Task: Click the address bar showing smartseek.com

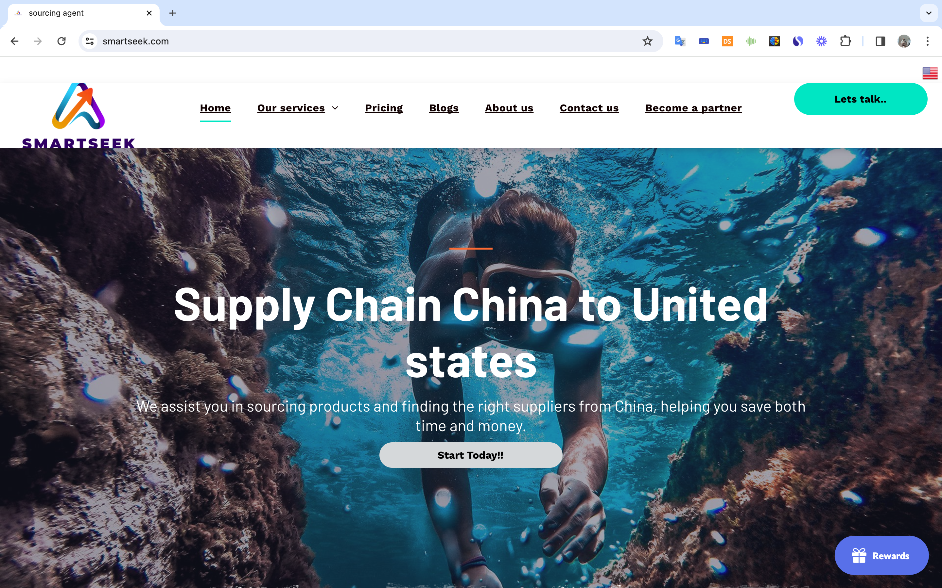Action: (x=366, y=41)
